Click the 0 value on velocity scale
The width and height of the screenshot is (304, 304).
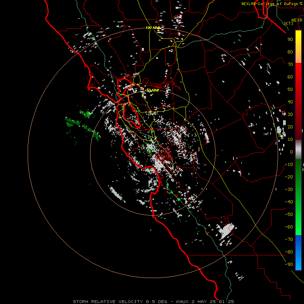tap(292, 152)
